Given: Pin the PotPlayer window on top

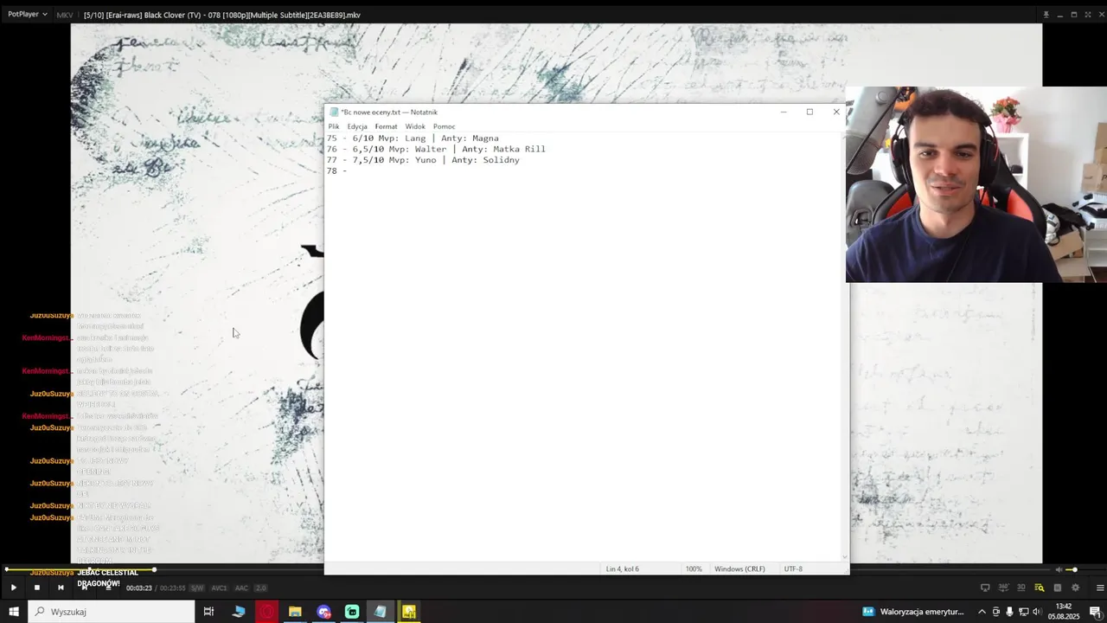Looking at the screenshot, I should [1046, 15].
